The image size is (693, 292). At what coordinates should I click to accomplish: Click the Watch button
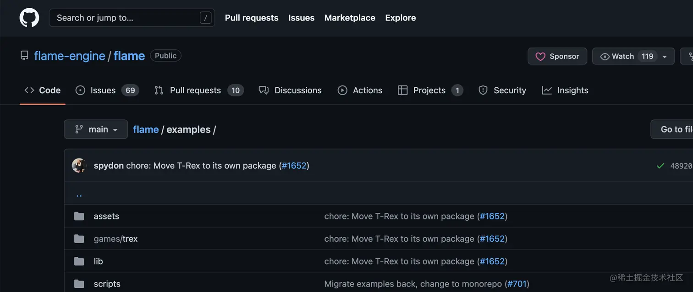(633, 56)
